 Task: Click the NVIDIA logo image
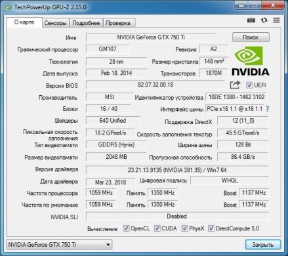pyautogui.click(x=251, y=61)
